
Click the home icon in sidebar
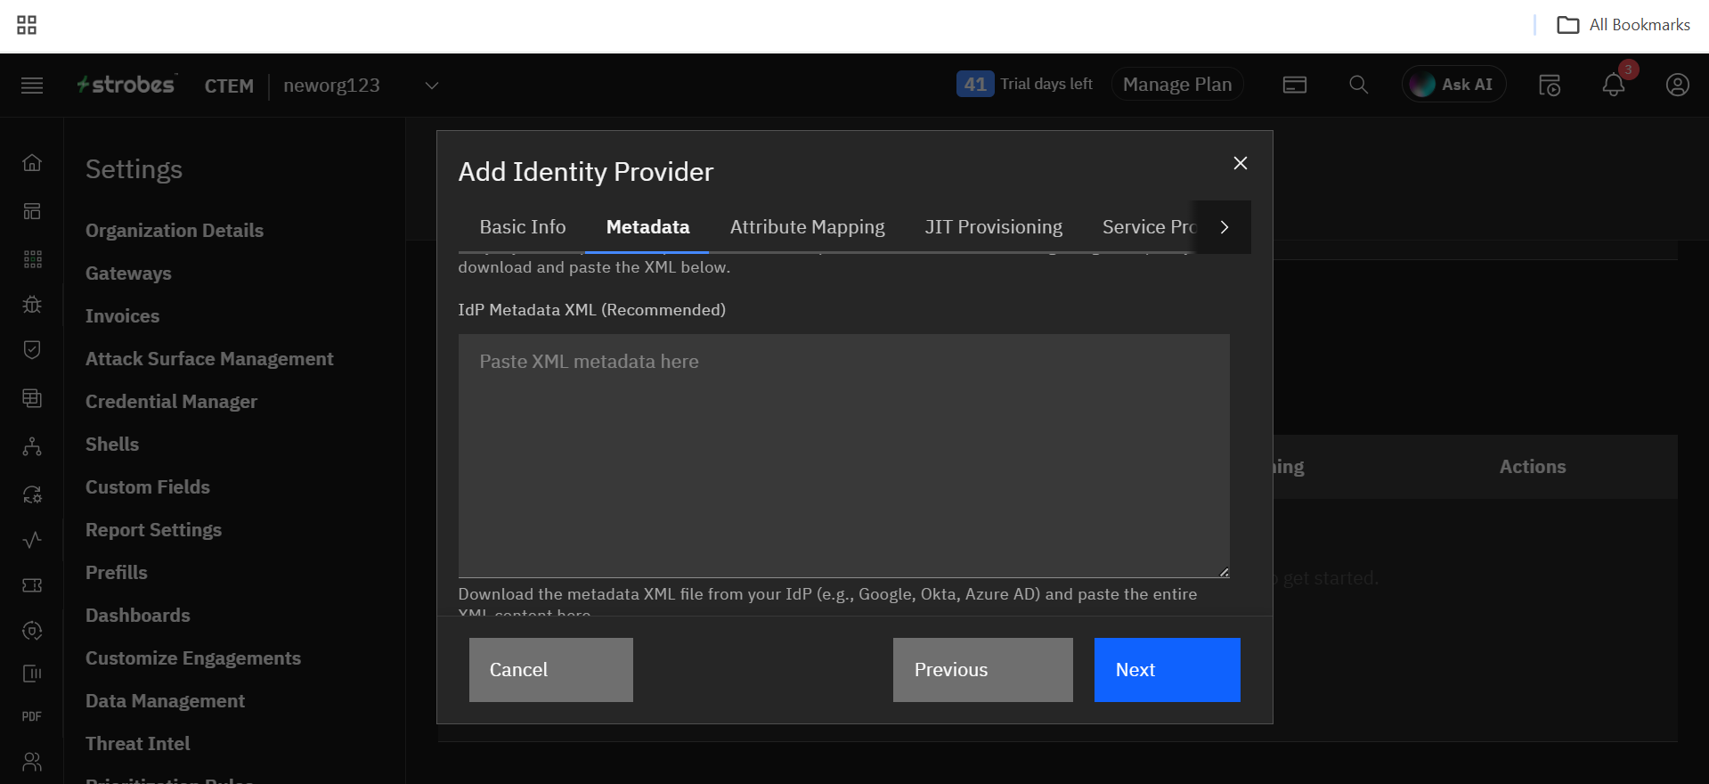(x=32, y=163)
